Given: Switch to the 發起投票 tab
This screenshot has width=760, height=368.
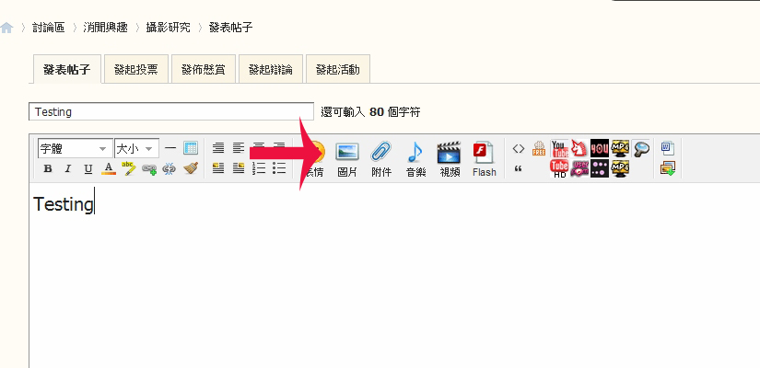Looking at the screenshot, I should pyautogui.click(x=135, y=69).
